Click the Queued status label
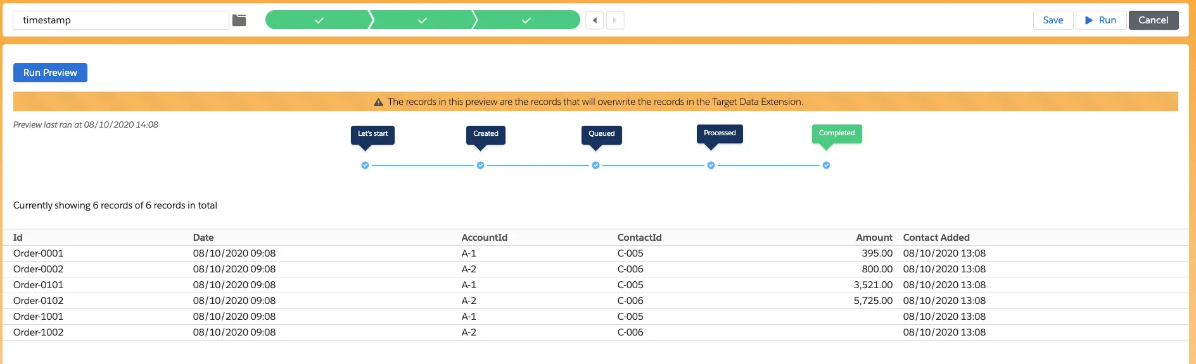 coord(601,134)
